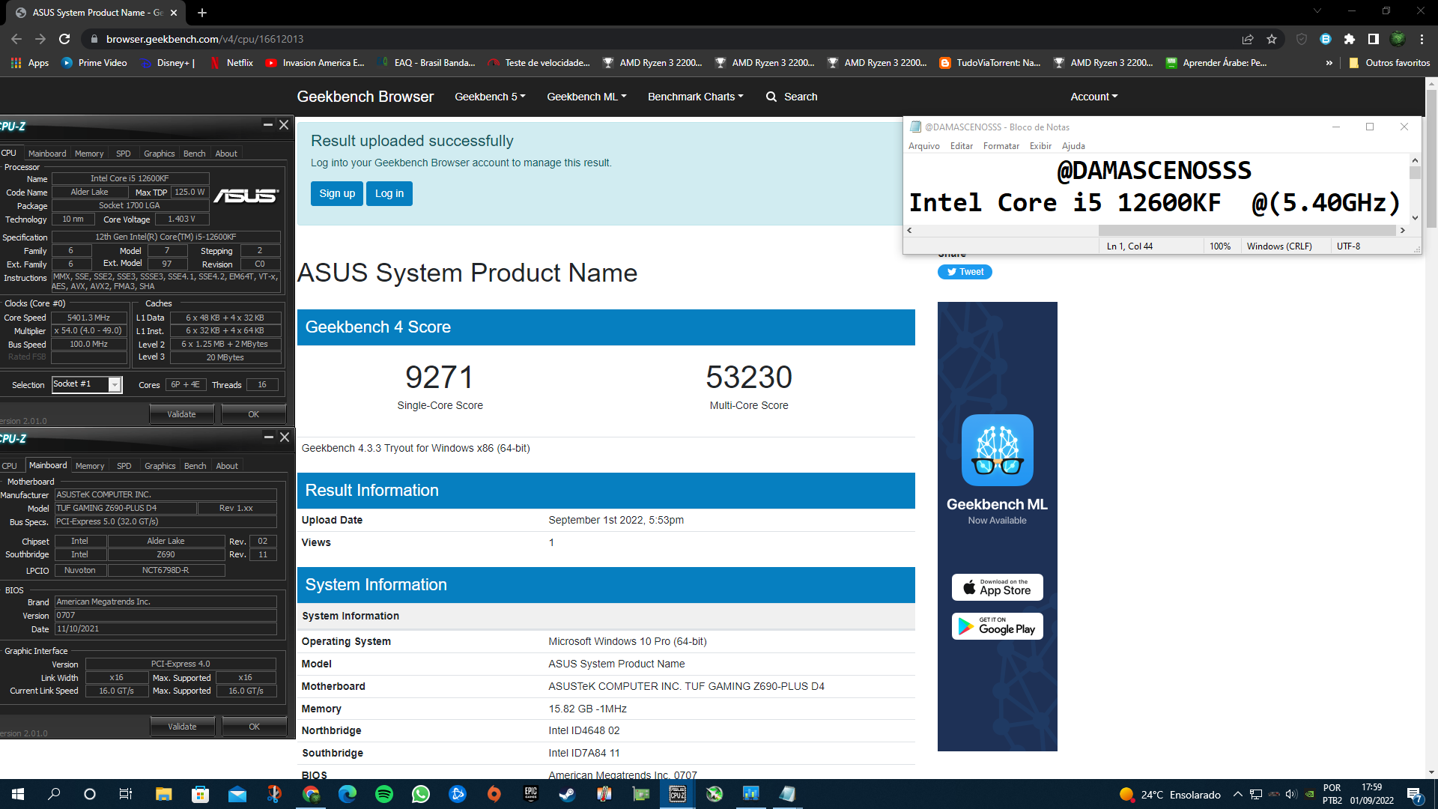Click the NVIDIA tray icon
This screenshot has width=1438, height=809.
point(1309,795)
